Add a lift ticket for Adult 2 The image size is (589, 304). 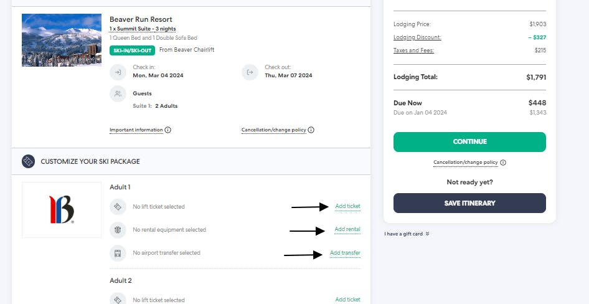click(347, 300)
